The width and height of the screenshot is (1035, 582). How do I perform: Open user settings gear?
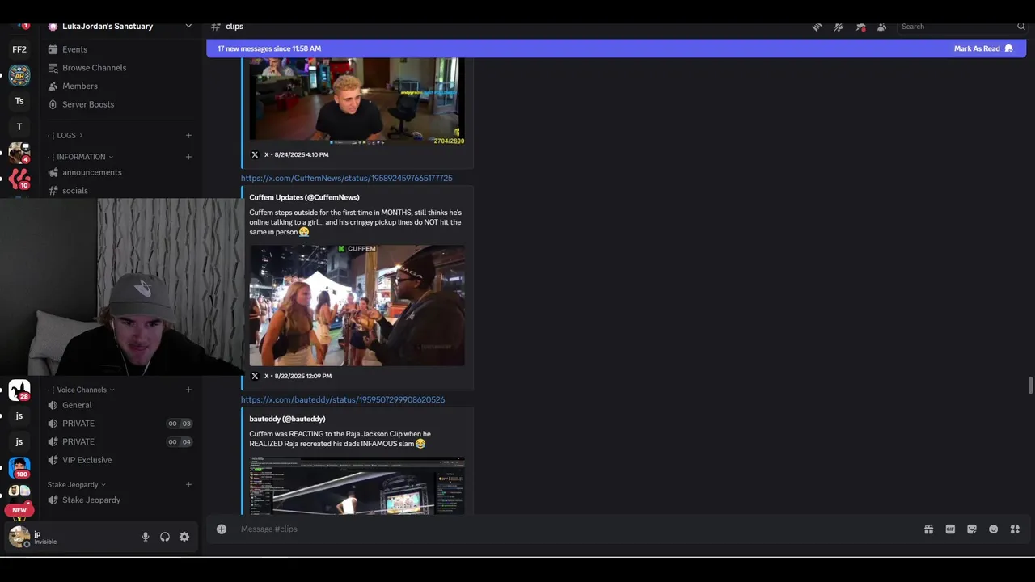click(184, 537)
